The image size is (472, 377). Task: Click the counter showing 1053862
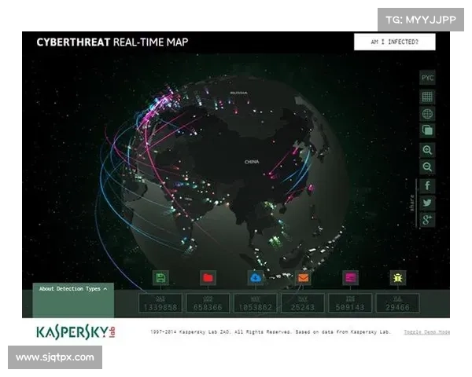pos(255,303)
